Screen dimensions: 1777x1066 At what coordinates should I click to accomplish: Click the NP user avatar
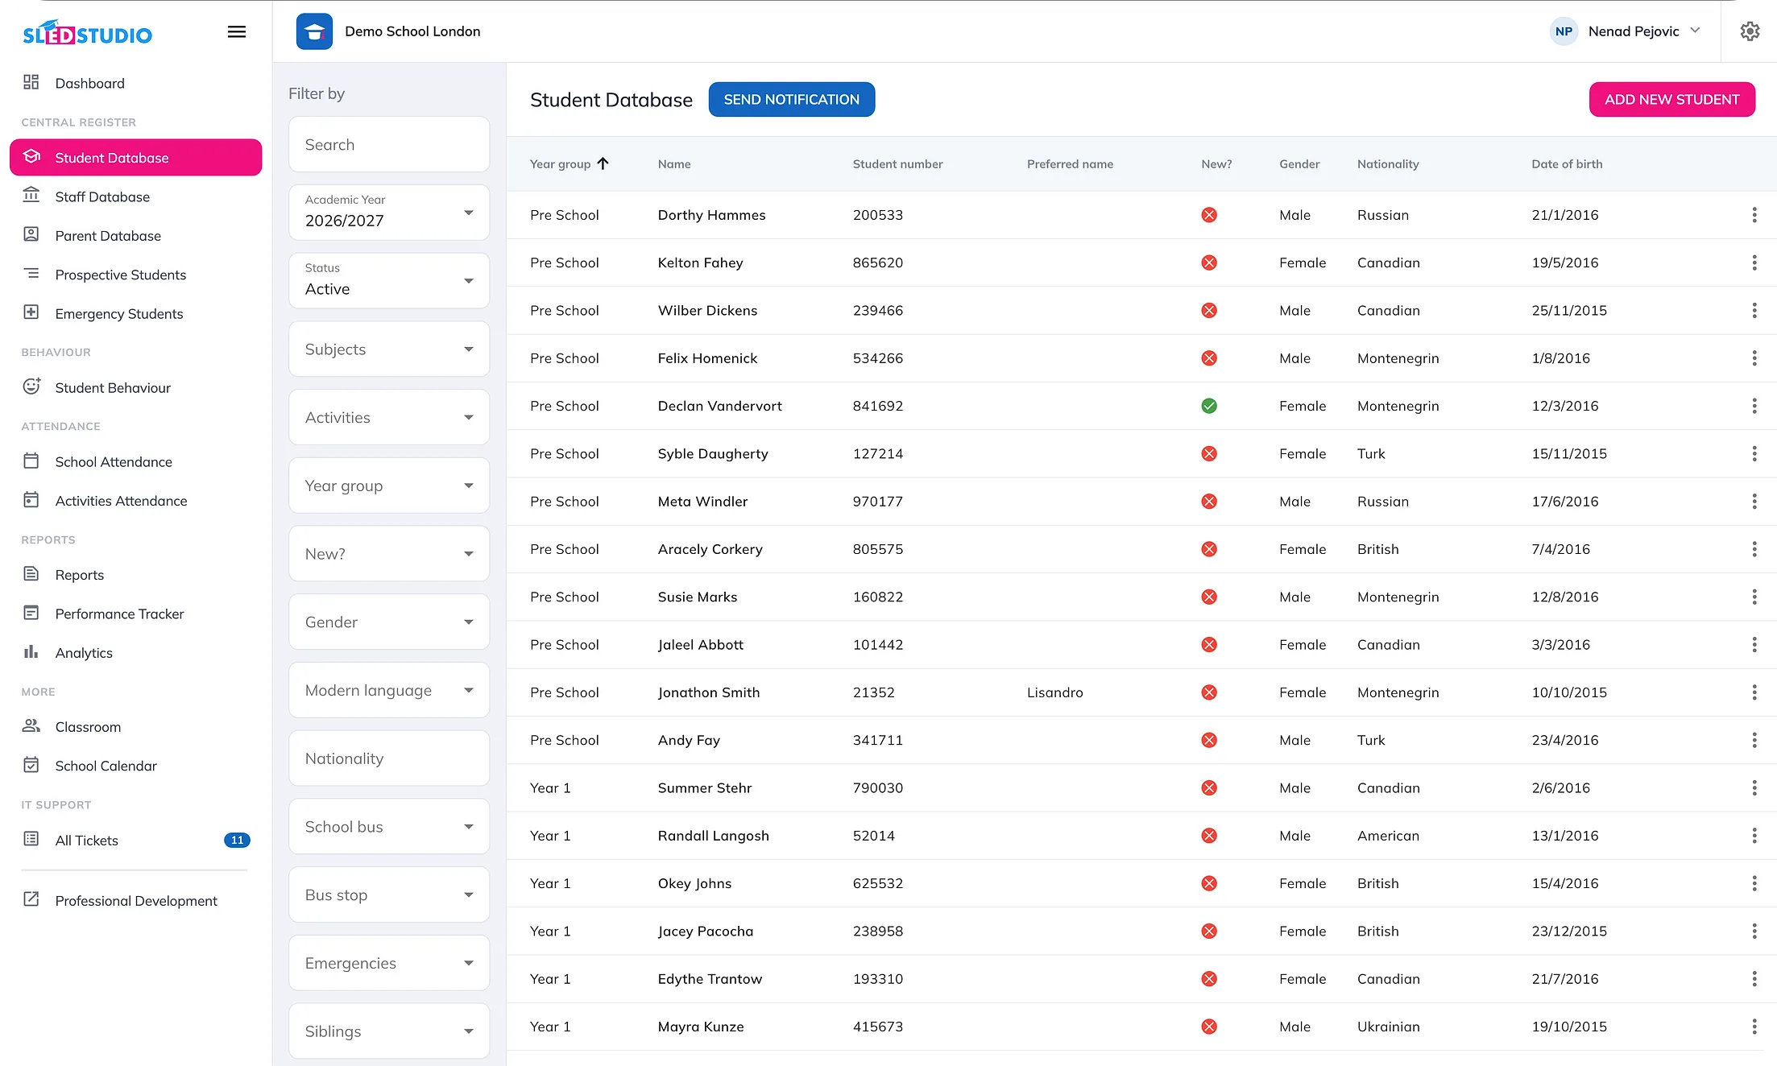point(1564,31)
